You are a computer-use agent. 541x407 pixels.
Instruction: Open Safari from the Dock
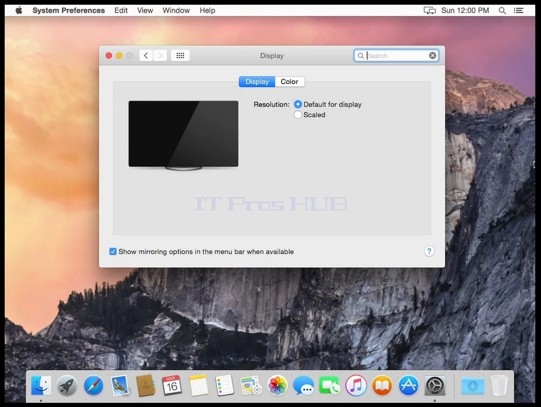click(x=93, y=385)
